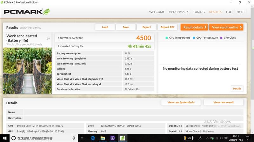Click the CPU Clock legend swatch

click(221, 38)
